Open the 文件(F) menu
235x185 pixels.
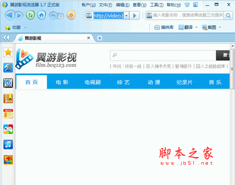(105, 5)
